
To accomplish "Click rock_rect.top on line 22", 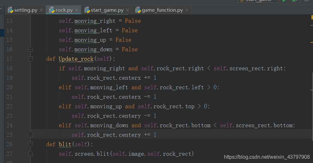I will pyautogui.click(x=174, y=106).
